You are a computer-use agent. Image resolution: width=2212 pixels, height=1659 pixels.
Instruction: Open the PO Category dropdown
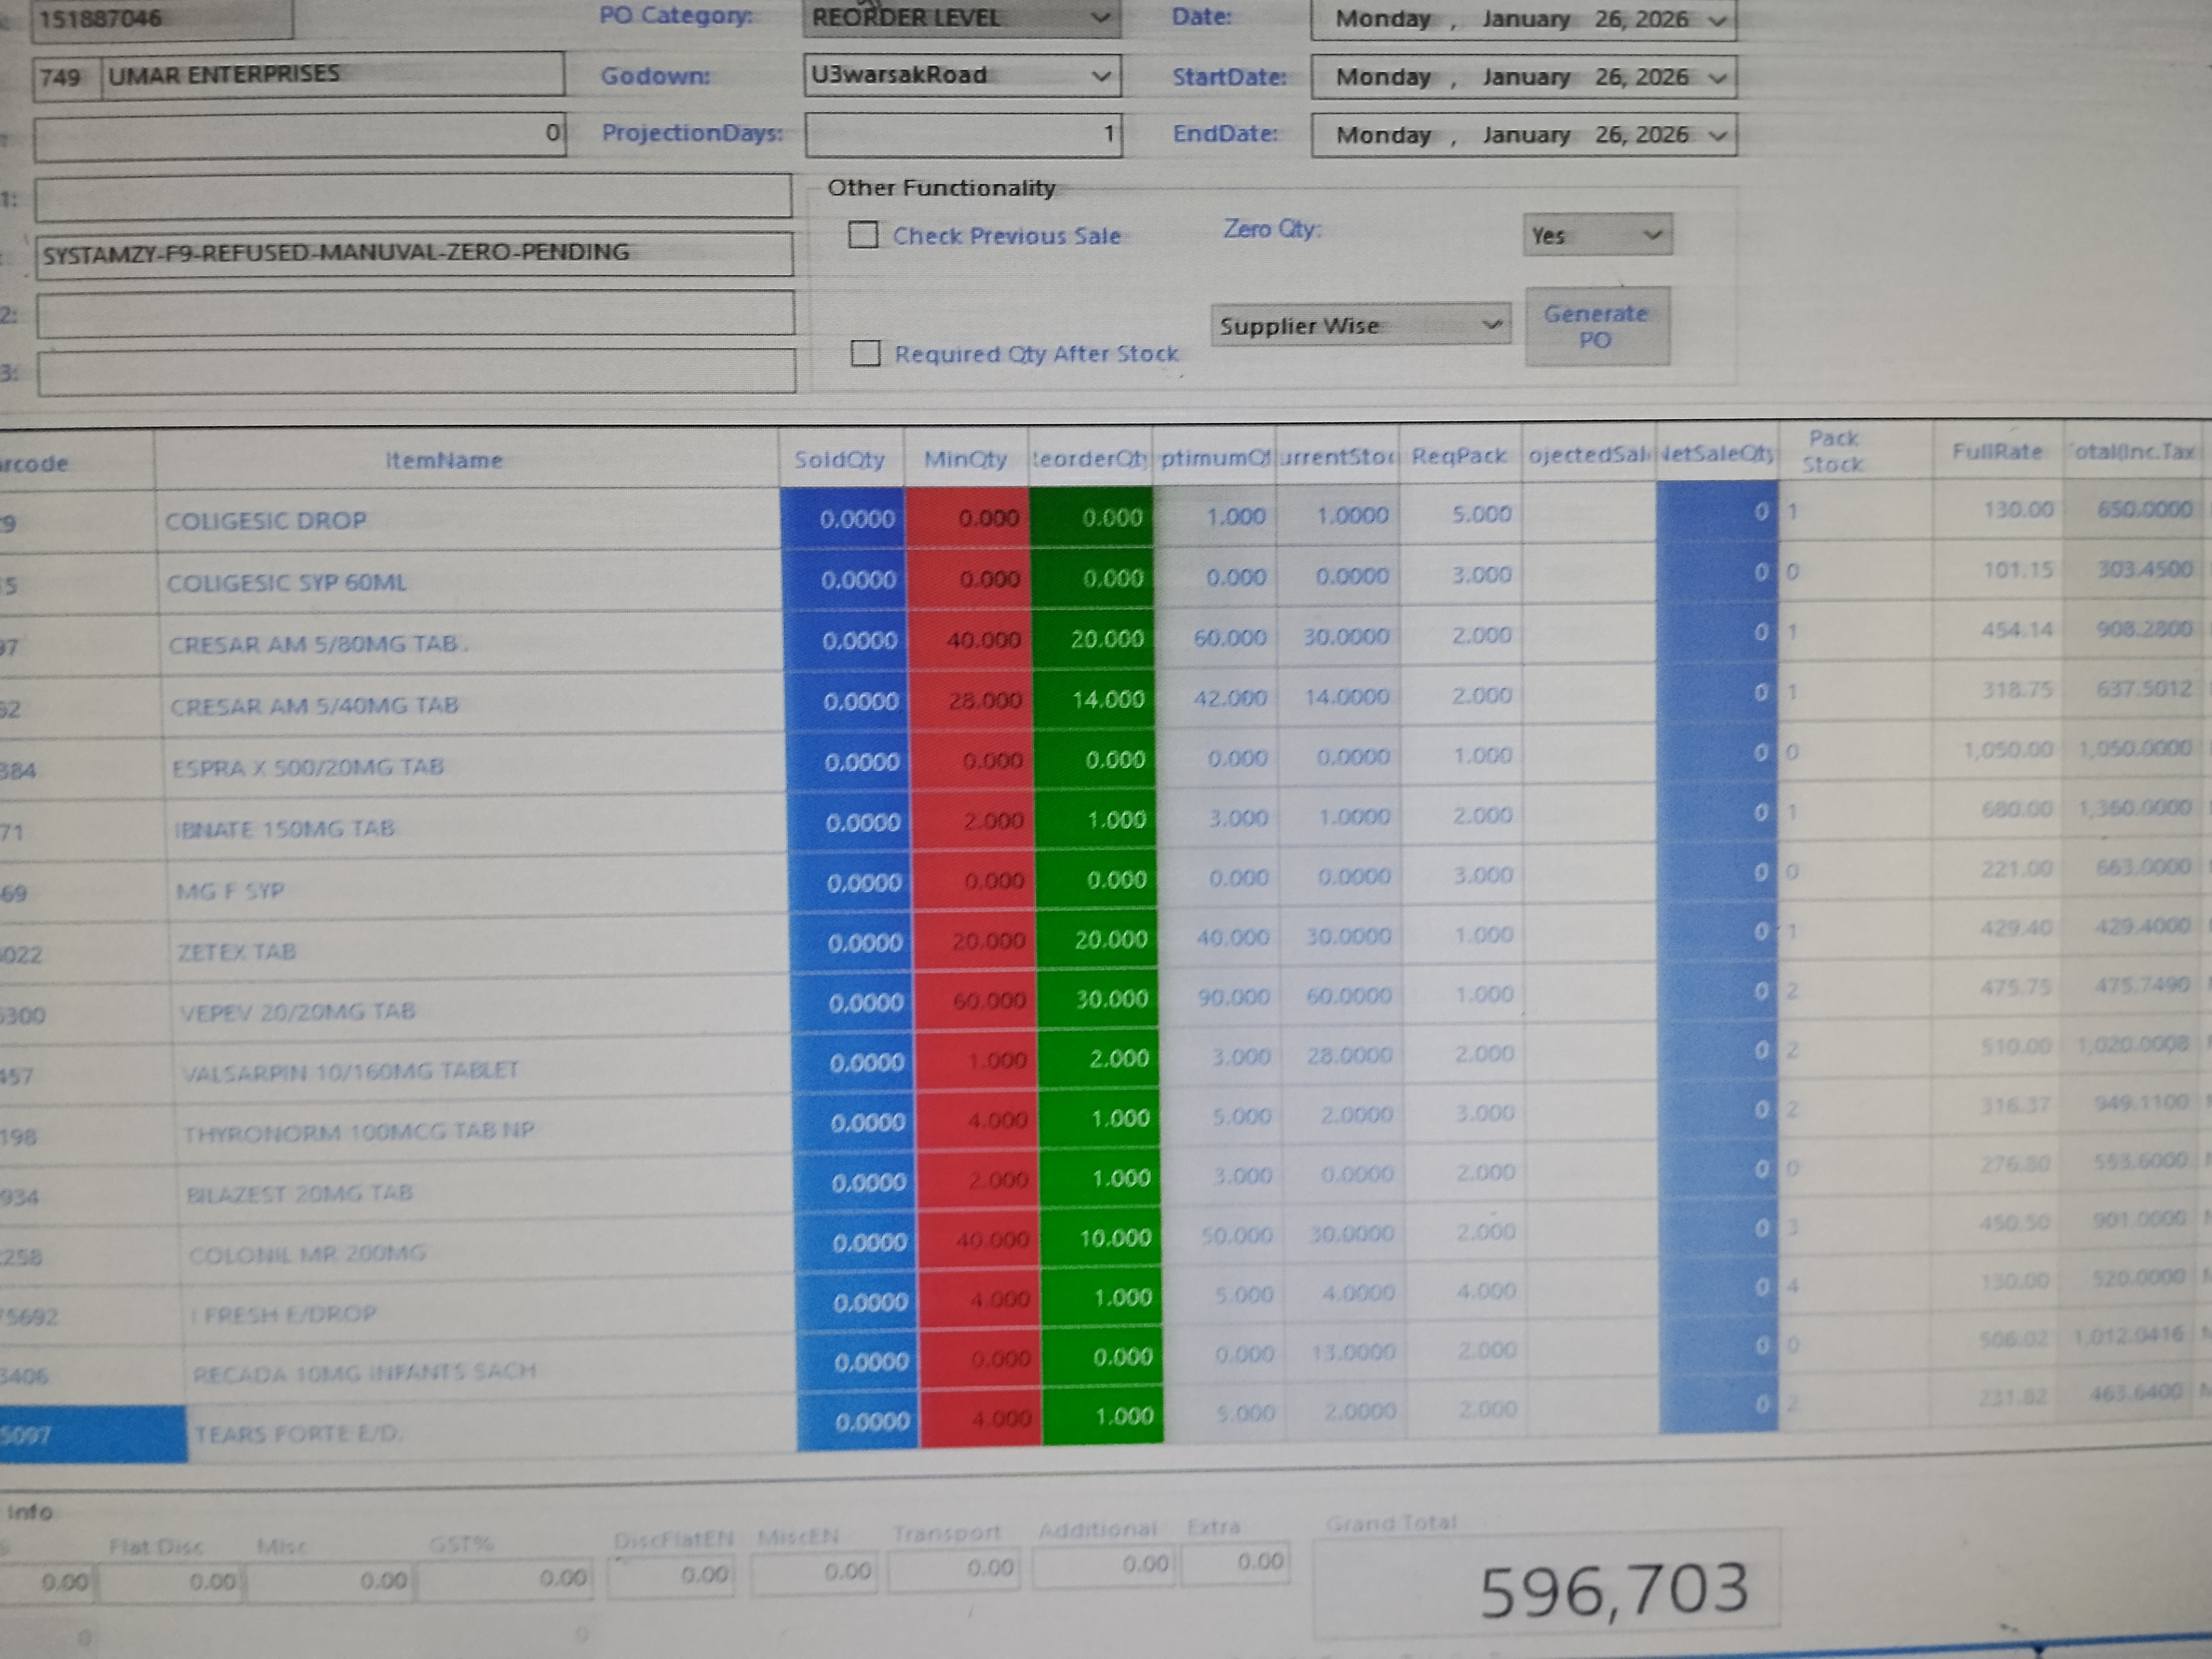[1099, 18]
